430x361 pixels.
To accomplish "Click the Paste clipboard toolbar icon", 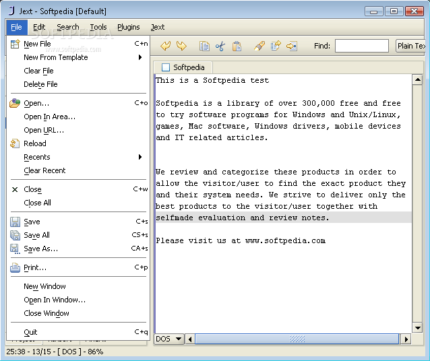I will (x=237, y=46).
